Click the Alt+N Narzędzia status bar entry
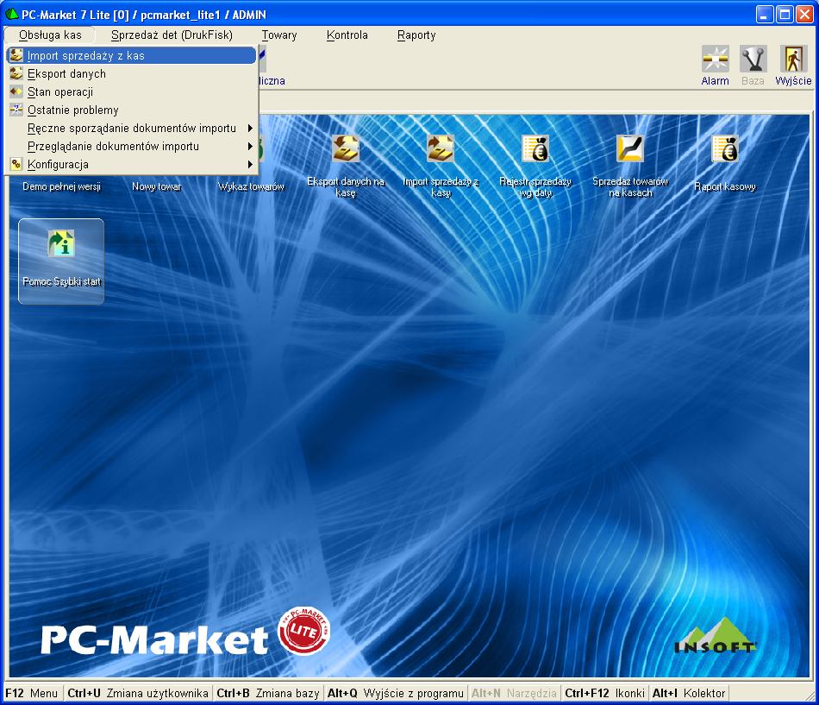Image resolution: width=819 pixels, height=705 pixels. tap(514, 693)
